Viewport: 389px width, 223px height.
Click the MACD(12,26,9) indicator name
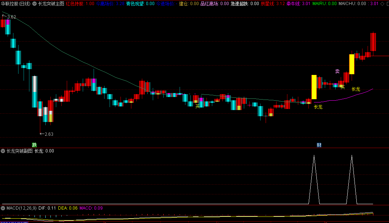click(x=21, y=208)
